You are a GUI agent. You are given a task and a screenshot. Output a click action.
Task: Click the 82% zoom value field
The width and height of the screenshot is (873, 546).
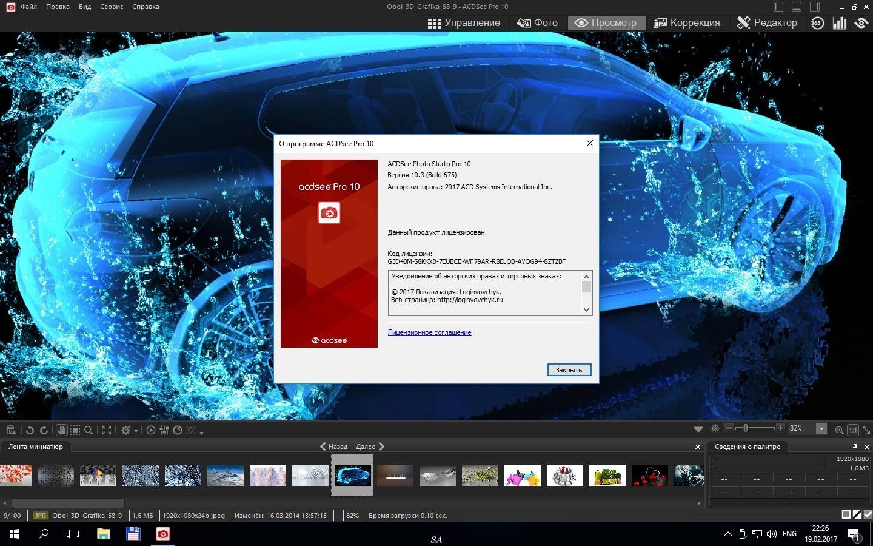point(801,428)
